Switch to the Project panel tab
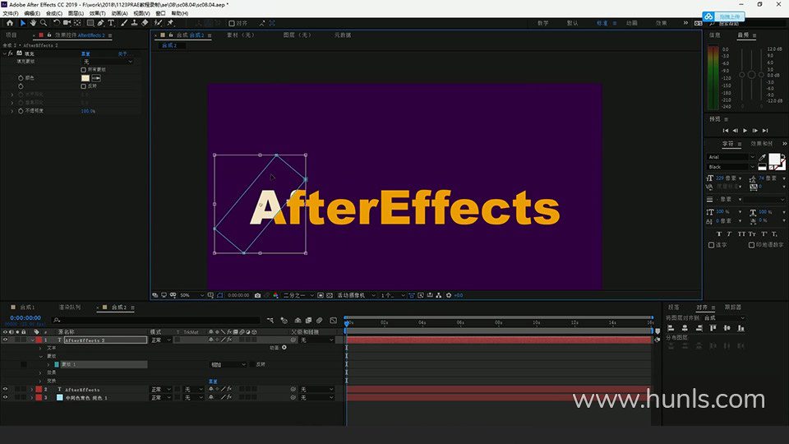 click(11, 35)
